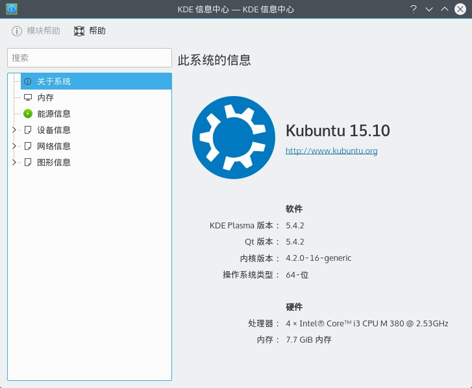This screenshot has width=472, height=388.
Task: Click the Qt version value 5.4.2
Action: tap(295, 242)
